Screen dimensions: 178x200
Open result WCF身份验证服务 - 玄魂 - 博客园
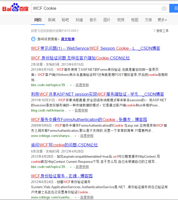pyautogui.click(x=62, y=176)
